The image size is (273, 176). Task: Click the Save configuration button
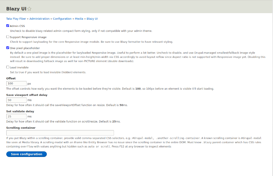pyautogui.click(x=26, y=154)
